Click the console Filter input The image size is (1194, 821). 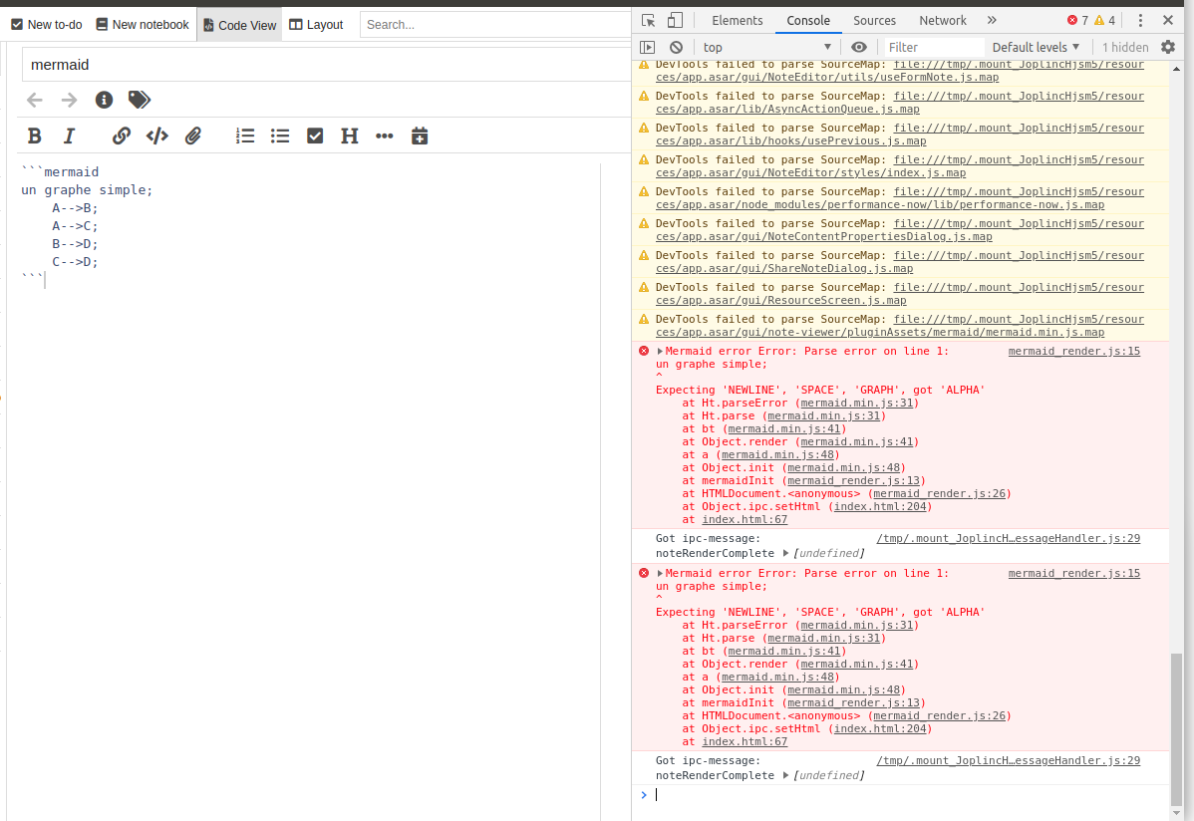click(x=934, y=47)
